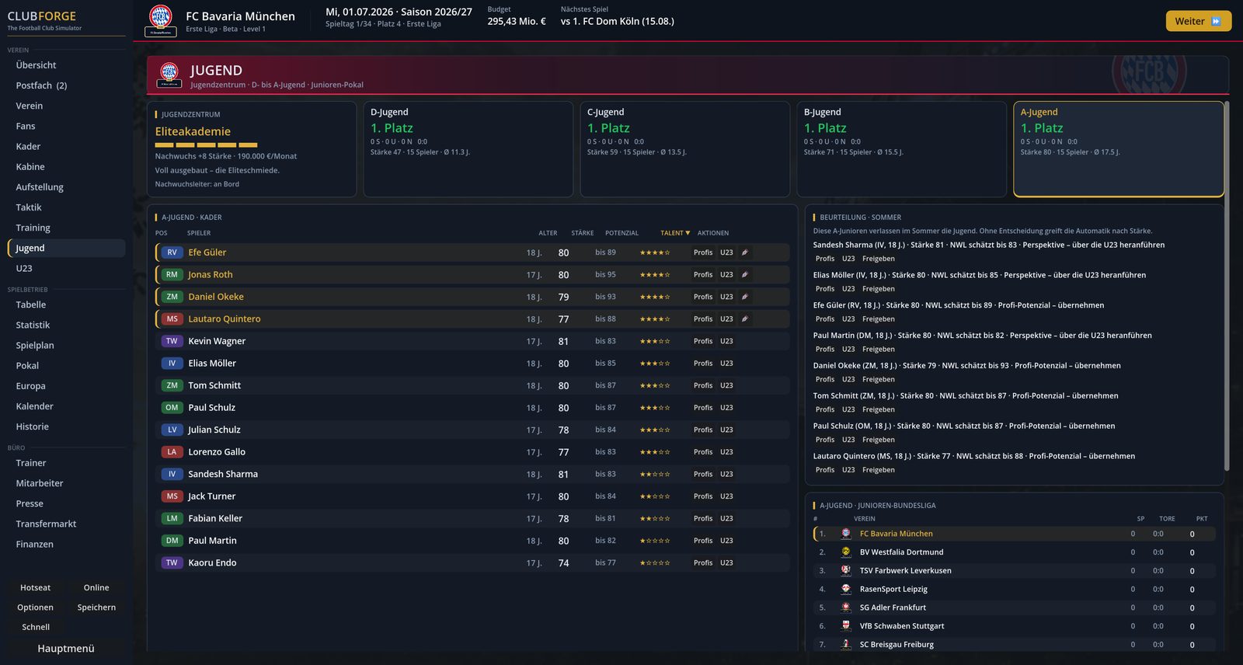Click the LA position badge for Lorenzo Gallo
The width and height of the screenshot is (1243, 665).
point(172,452)
